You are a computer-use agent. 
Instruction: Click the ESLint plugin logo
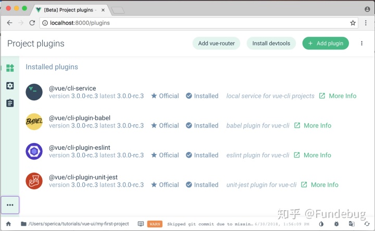[34, 151]
